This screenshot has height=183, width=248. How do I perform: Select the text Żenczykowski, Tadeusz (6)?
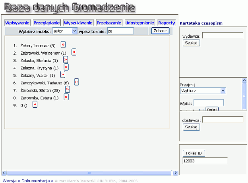click(45, 83)
